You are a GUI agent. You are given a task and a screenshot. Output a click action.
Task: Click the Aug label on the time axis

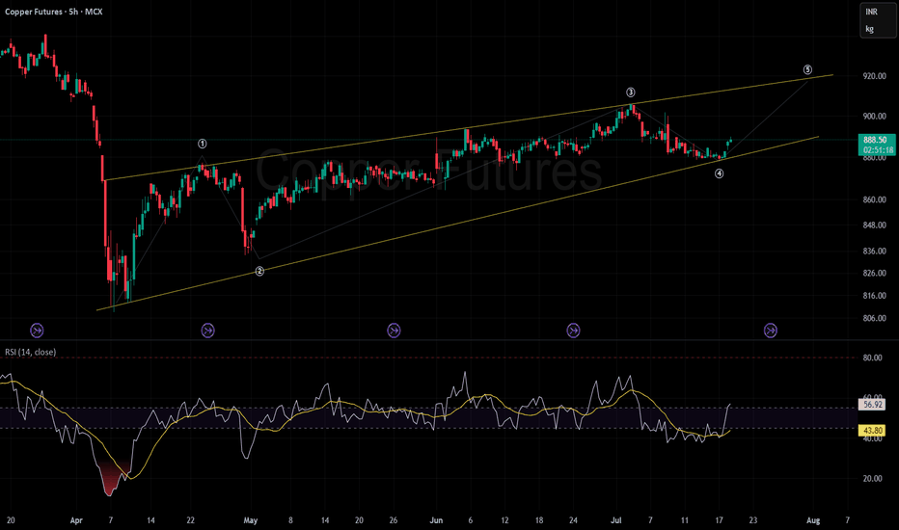pyautogui.click(x=813, y=520)
